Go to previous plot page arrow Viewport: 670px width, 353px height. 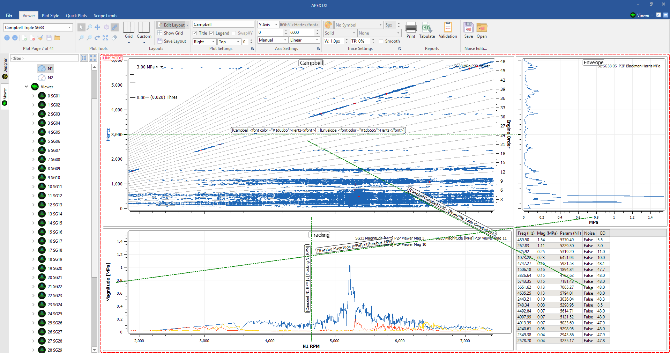7,38
